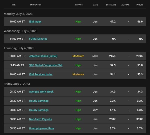Open the Unemployment Rate link

[x=41, y=129]
